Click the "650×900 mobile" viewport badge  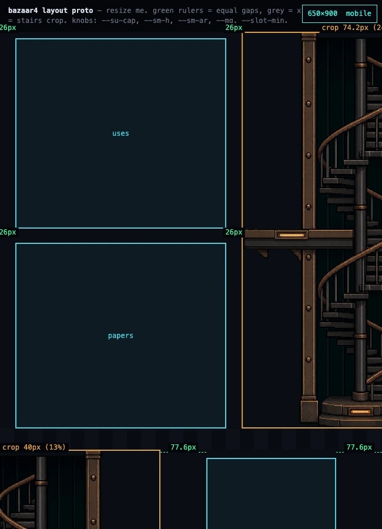(x=339, y=14)
